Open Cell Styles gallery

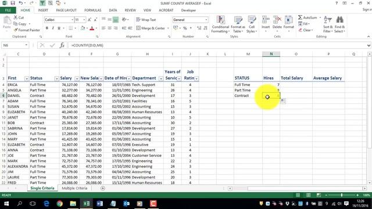click(x=252, y=24)
